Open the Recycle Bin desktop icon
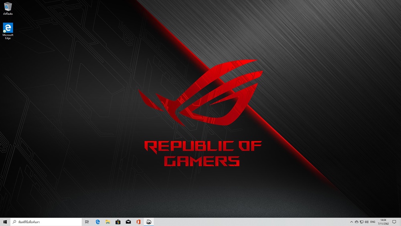Screen dimensions: 401x226 8,8
